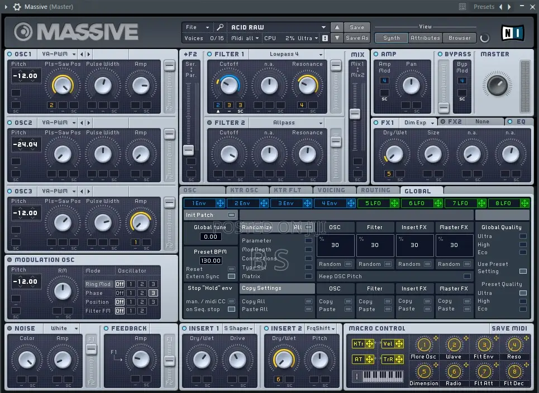
Task: Click the 4 Env drag-assign cross icon
Action: [351, 203]
